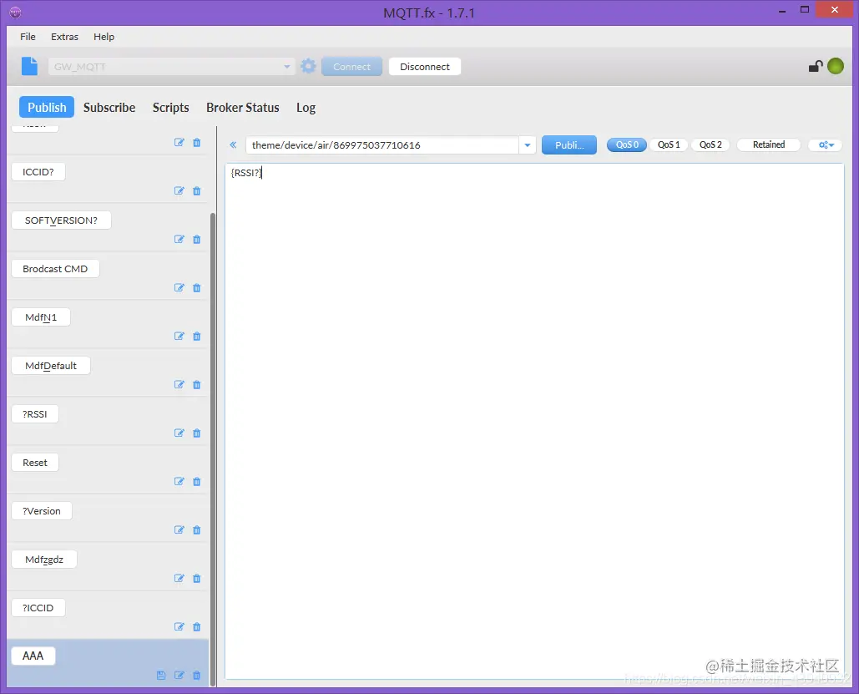The image size is (859, 694).
Task: Save the AAA message with disk icon
Action: (x=161, y=675)
